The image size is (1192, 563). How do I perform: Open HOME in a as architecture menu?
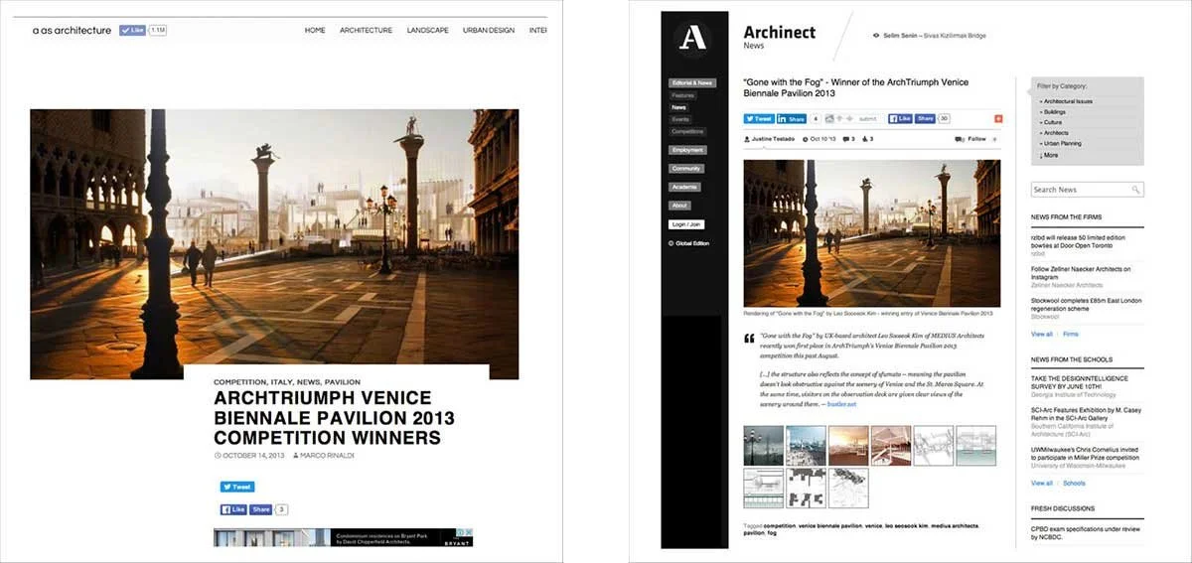[315, 31]
